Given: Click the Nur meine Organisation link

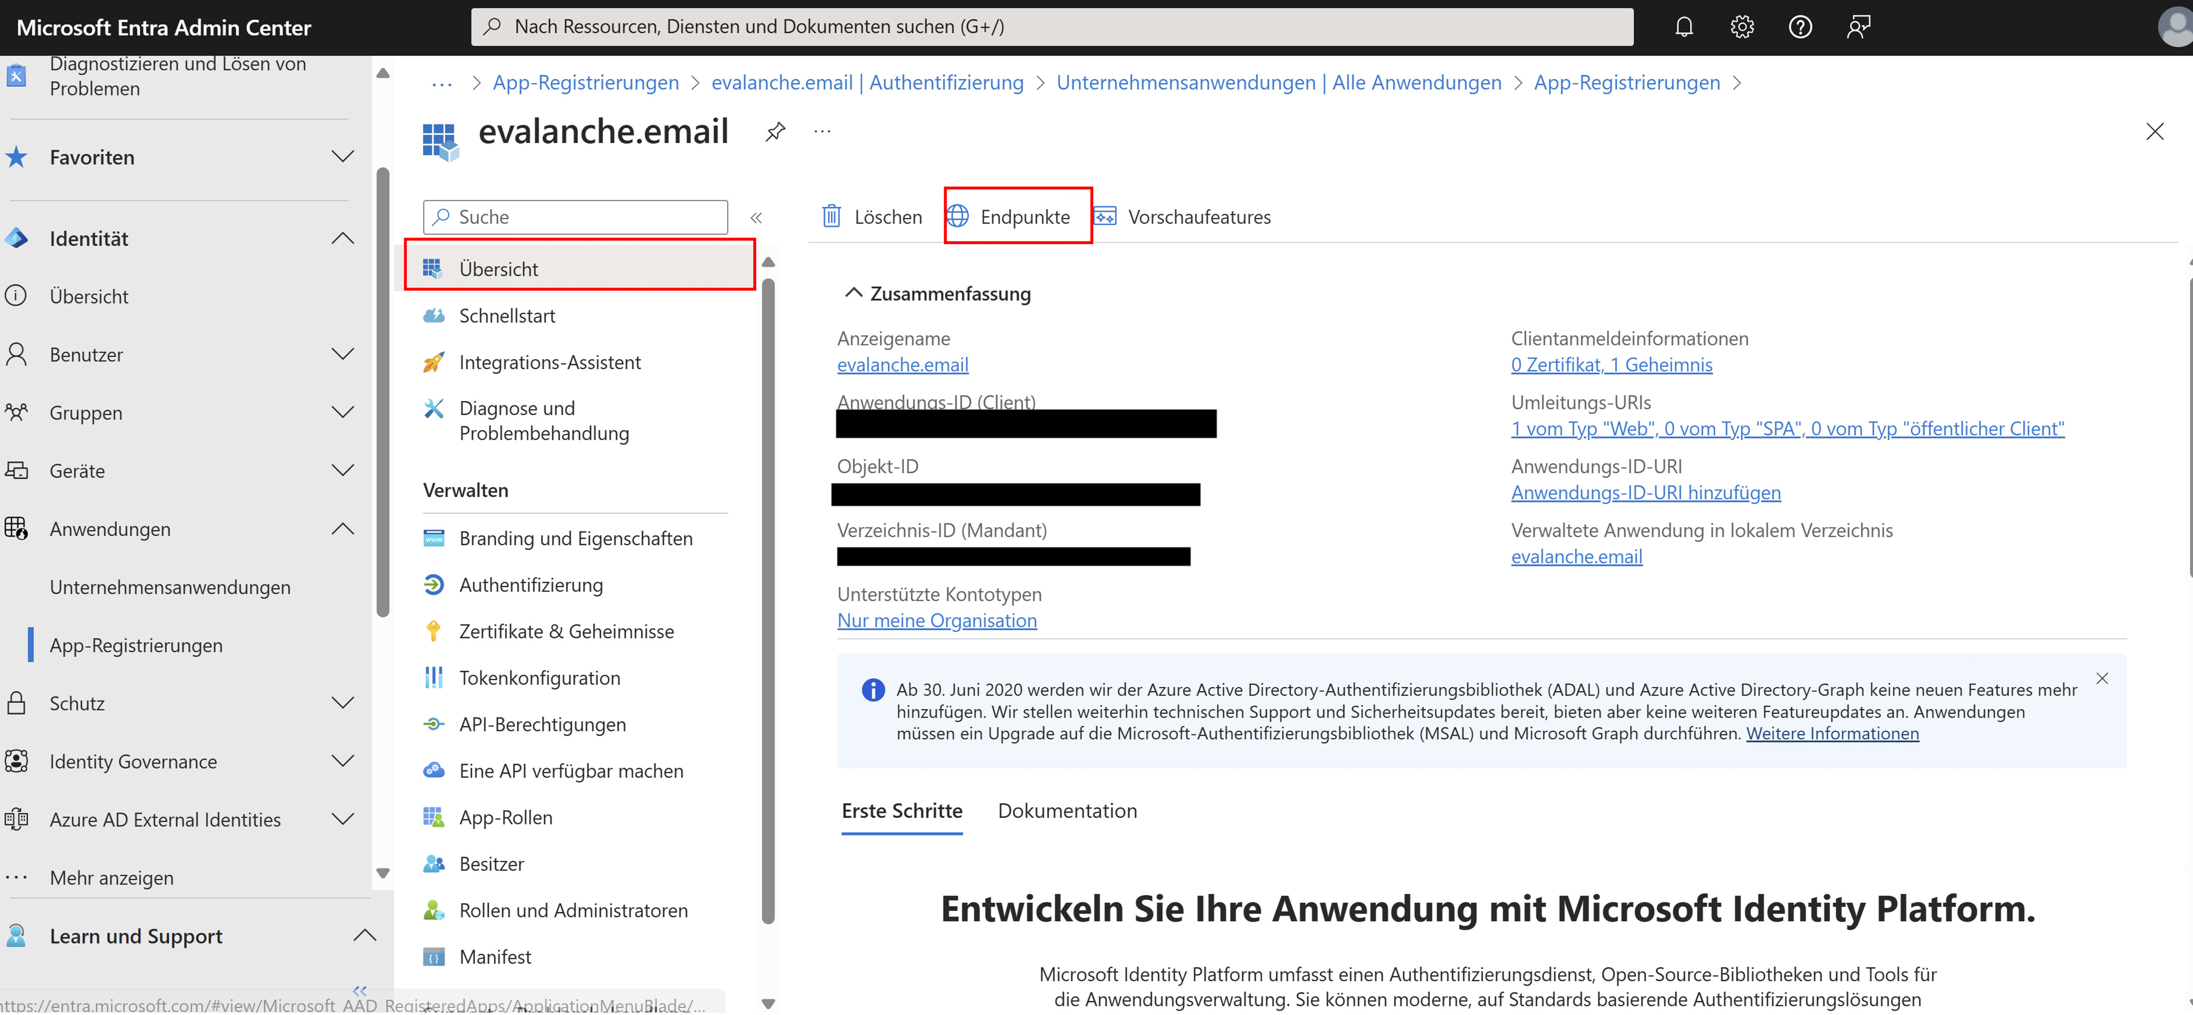Looking at the screenshot, I should click(x=936, y=620).
